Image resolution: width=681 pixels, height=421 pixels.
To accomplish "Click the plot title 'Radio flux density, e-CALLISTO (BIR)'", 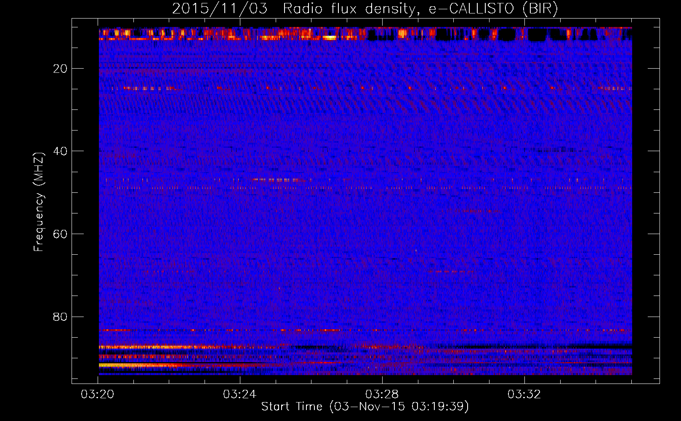I will (420, 8).
